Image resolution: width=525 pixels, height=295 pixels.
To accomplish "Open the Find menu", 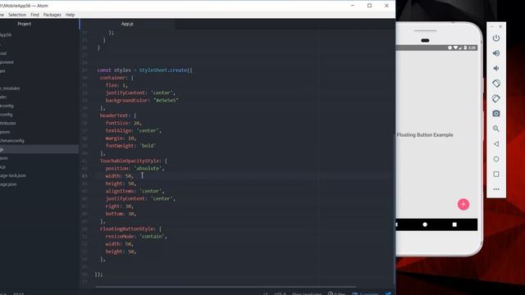I will point(34,15).
